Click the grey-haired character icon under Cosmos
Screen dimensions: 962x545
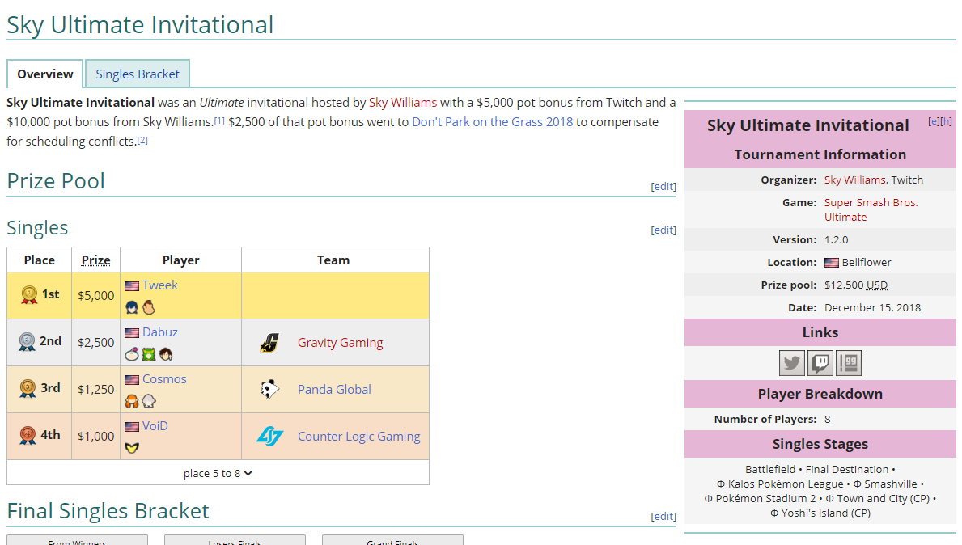[149, 401]
